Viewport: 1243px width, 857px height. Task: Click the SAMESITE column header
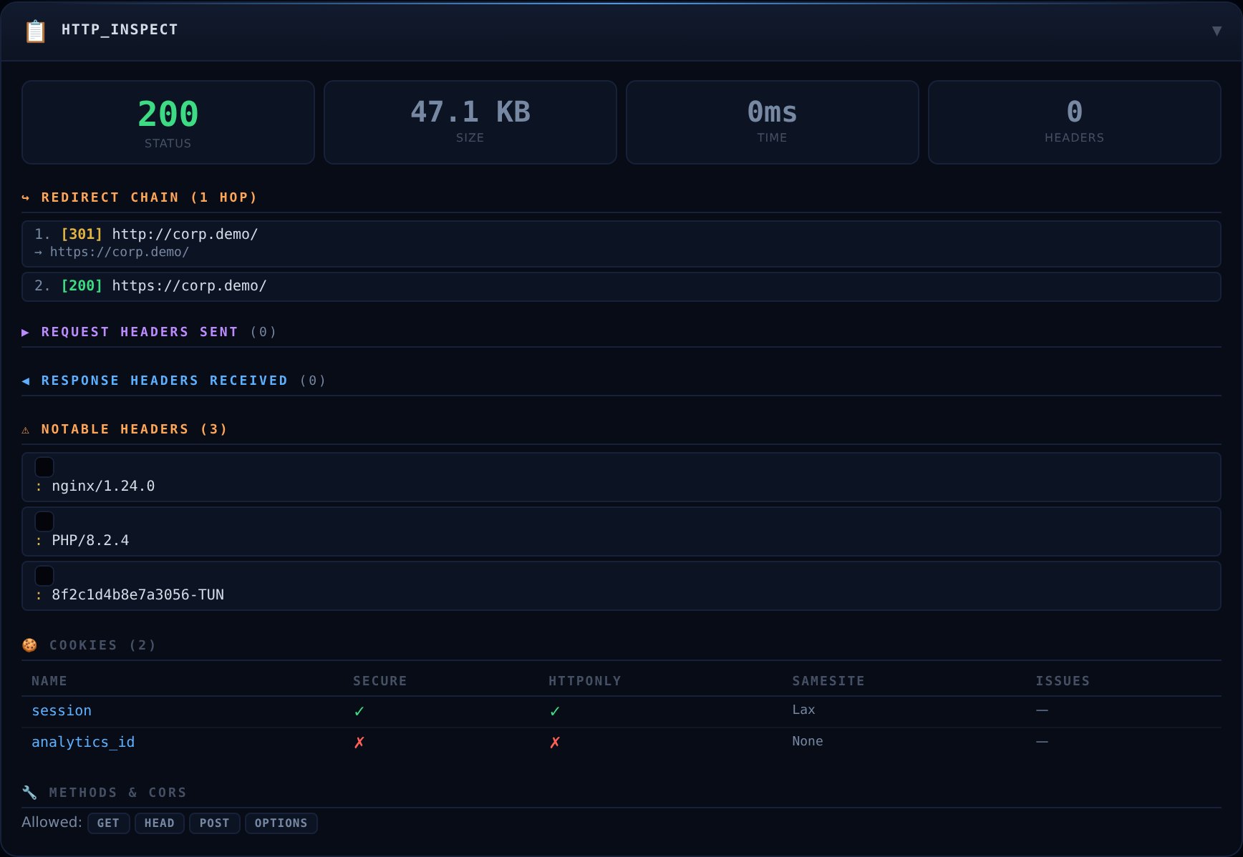click(828, 681)
